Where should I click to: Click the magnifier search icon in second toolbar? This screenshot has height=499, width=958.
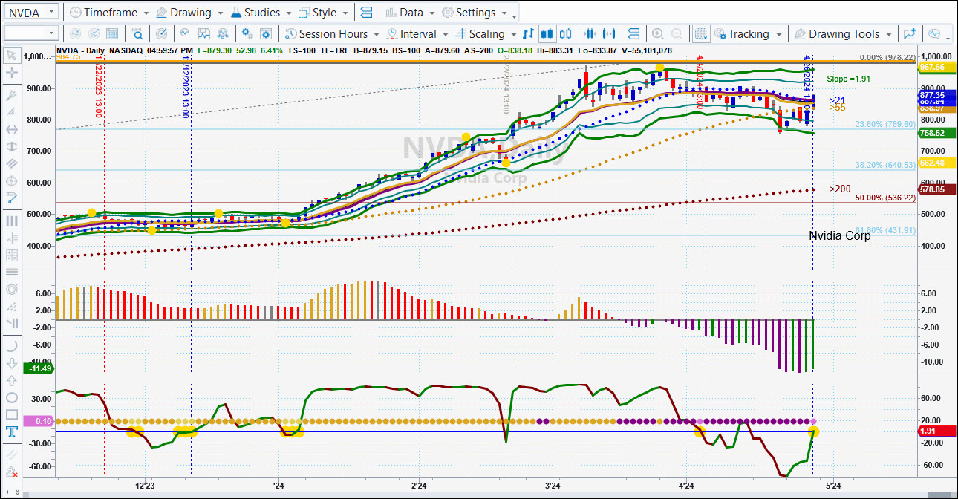click(x=137, y=33)
